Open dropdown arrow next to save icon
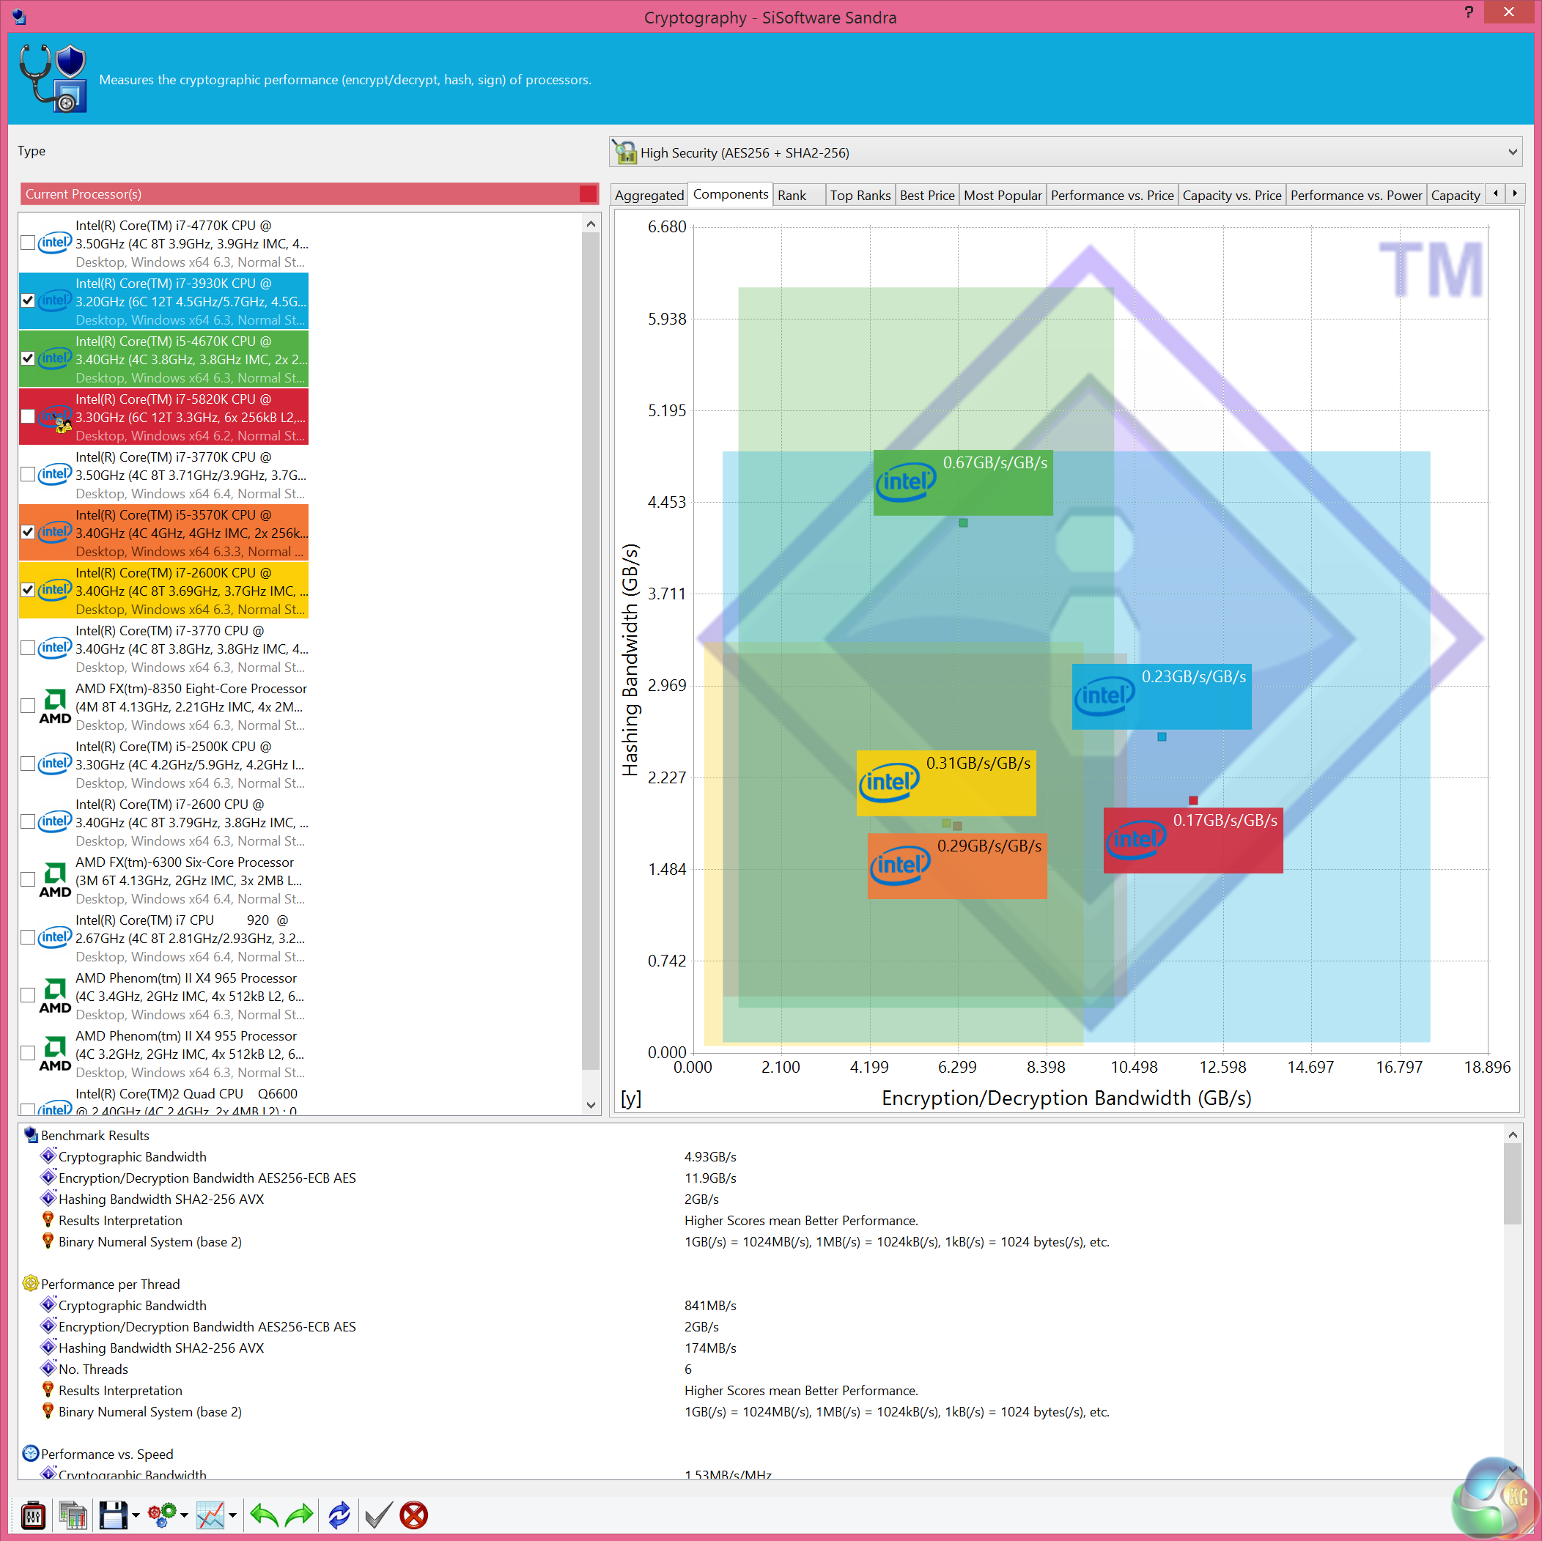This screenshot has width=1542, height=1541. (136, 1515)
